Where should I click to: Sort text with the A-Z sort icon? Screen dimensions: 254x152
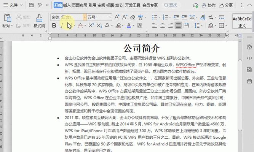[203, 17]
